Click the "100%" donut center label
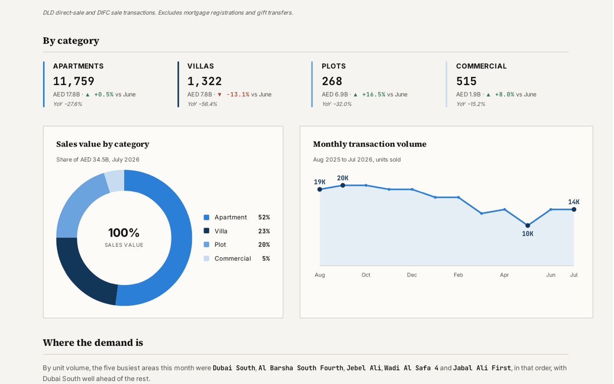Viewport: 614px width, 384px height. [x=124, y=233]
